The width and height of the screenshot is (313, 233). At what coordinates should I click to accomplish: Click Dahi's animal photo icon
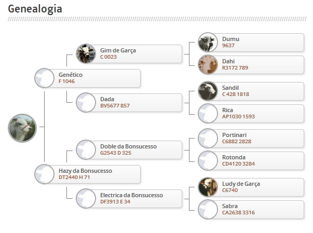pyautogui.click(x=208, y=64)
